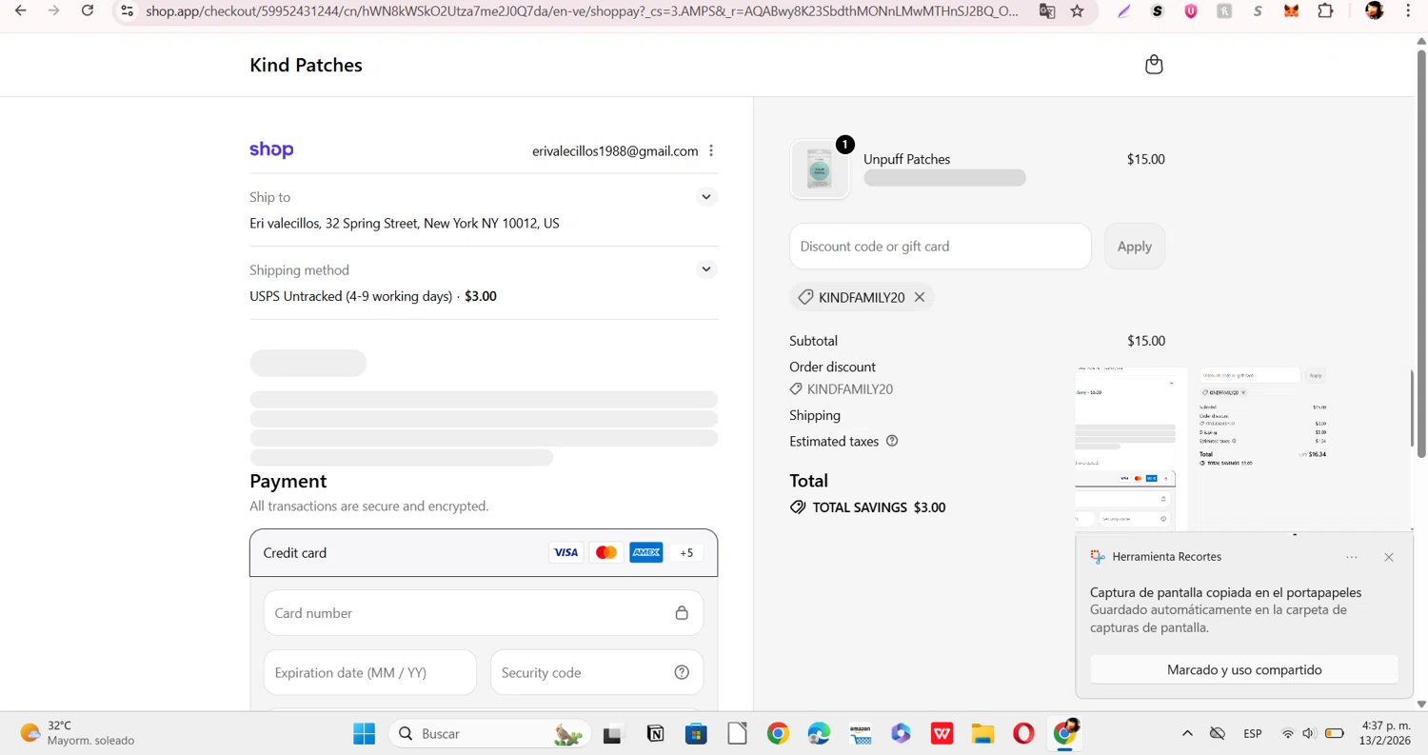Open Microsoft Store from the taskbar
The width and height of the screenshot is (1428, 755).
click(696, 734)
